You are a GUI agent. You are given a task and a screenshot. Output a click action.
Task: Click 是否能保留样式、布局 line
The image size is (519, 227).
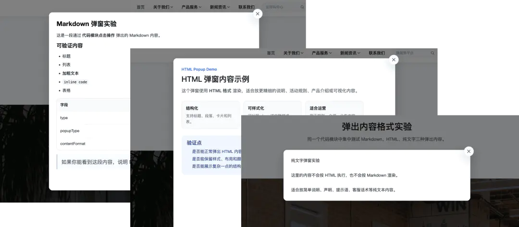point(217,159)
